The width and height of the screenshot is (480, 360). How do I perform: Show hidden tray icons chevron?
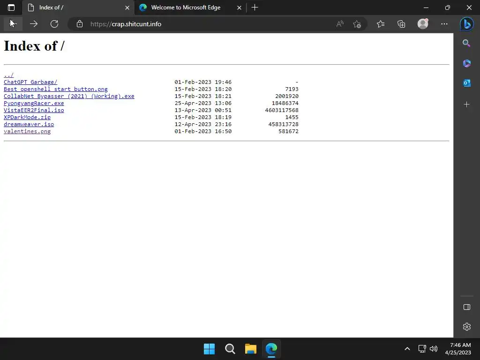[x=407, y=349]
